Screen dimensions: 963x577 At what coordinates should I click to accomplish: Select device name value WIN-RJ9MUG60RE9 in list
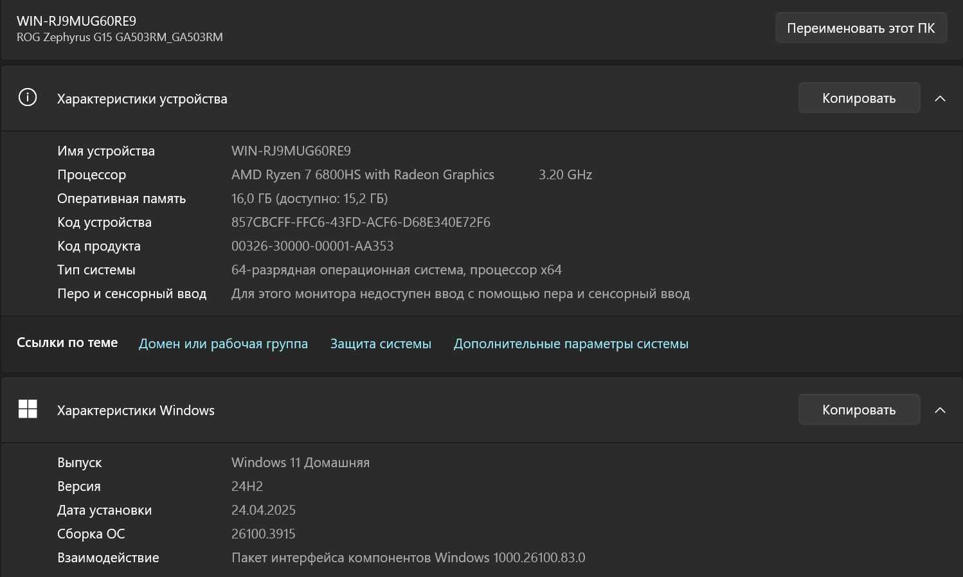pyautogui.click(x=291, y=151)
